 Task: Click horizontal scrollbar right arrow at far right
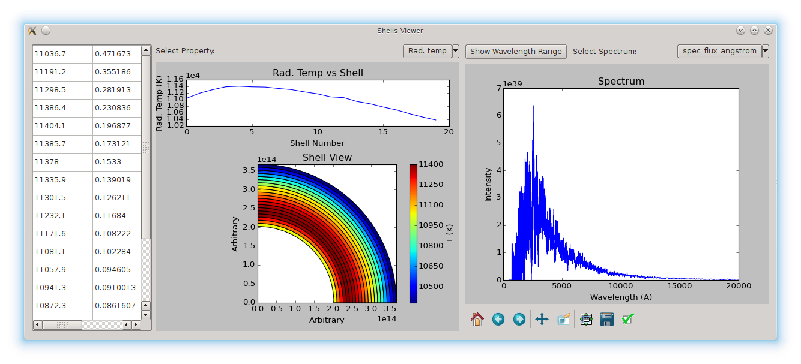(136, 324)
